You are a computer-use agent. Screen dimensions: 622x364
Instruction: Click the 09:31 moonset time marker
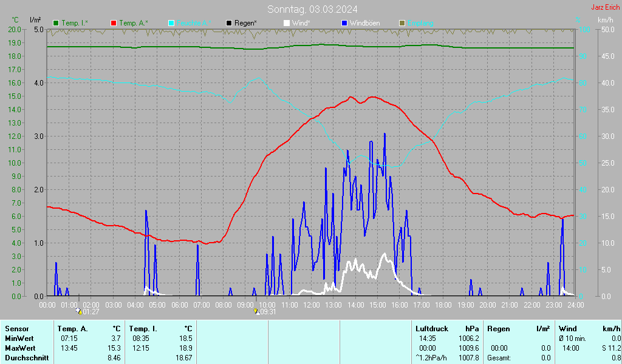(268, 312)
